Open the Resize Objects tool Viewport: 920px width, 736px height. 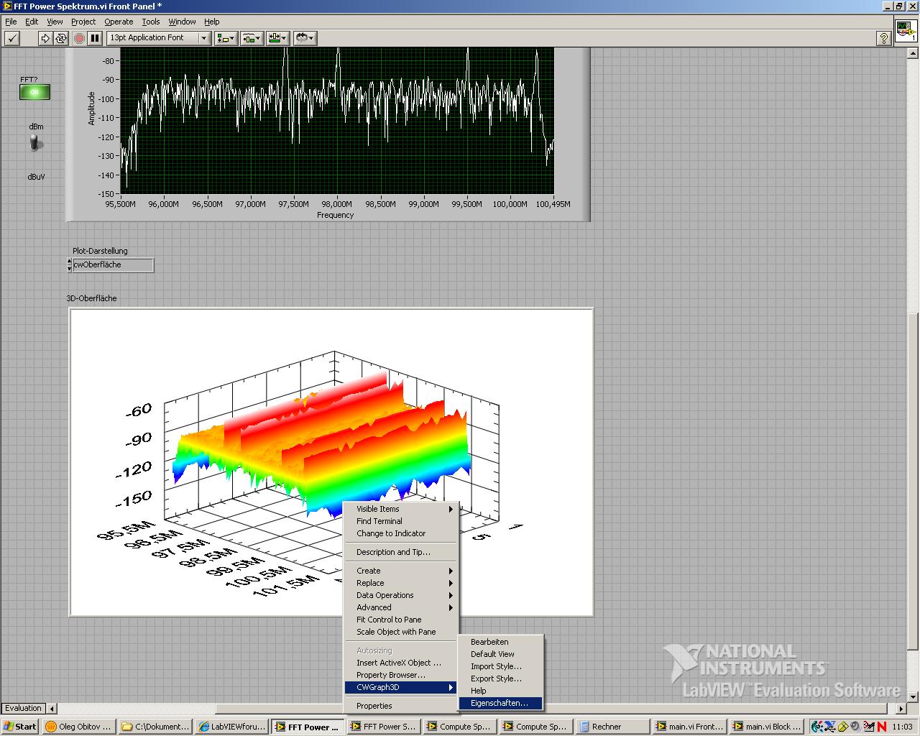[277, 38]
